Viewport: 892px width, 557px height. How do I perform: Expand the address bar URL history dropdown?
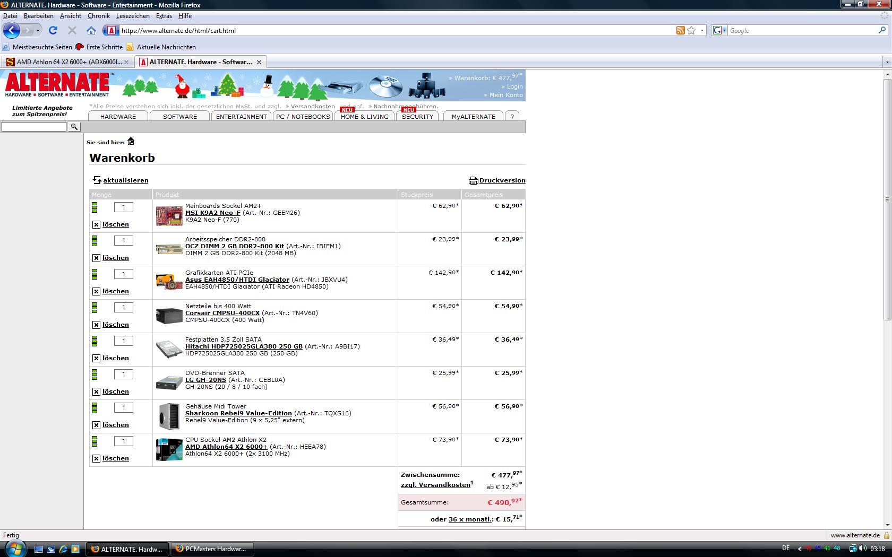[702, 30]
